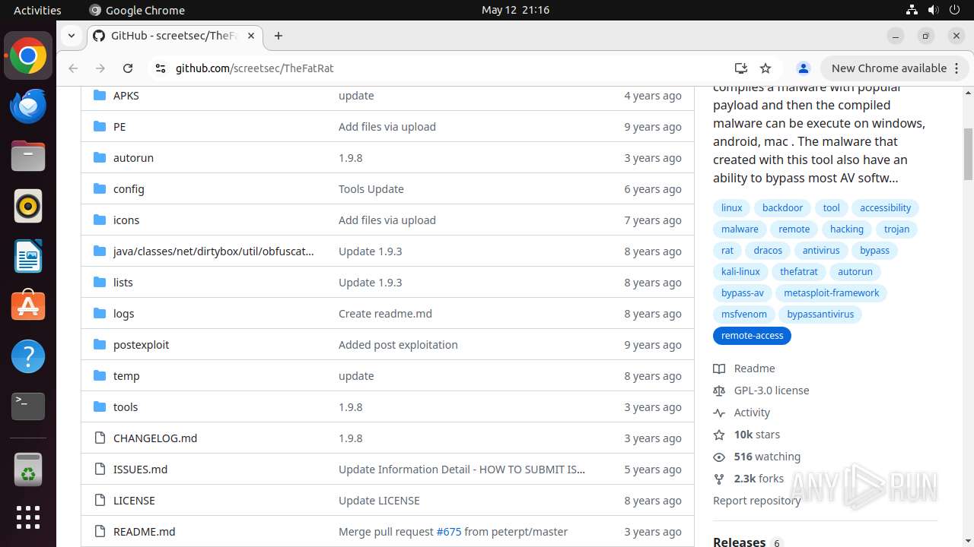Open the clock and calendar menu
This screenshot has width=974, height=547.
[x=515, y=10]
